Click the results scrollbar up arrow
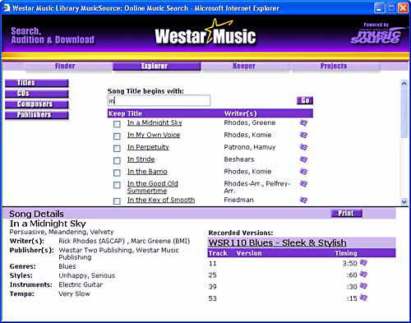Image resolution: width=411 pixels, height=323 pixels. (x=404, y=83)
